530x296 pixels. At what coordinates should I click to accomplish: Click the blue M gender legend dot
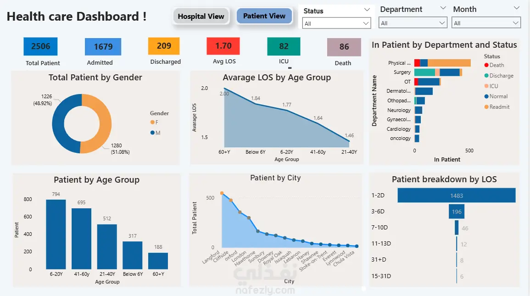tap(153, 133)
